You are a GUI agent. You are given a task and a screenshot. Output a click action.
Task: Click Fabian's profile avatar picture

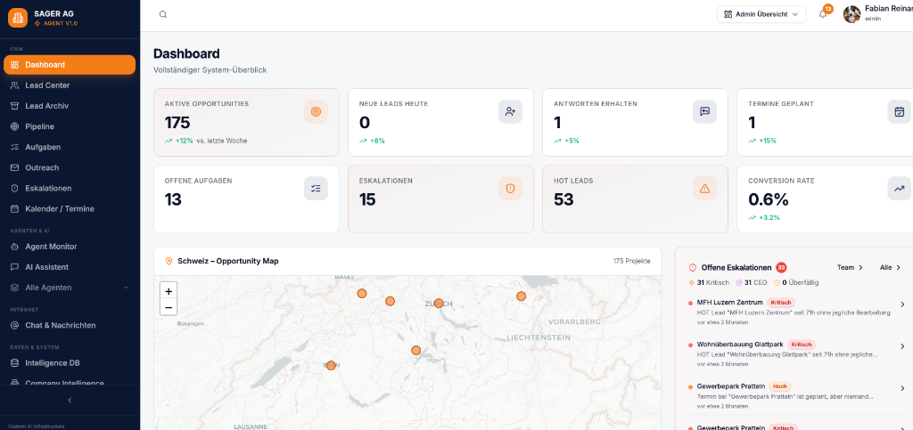(851, 14)
